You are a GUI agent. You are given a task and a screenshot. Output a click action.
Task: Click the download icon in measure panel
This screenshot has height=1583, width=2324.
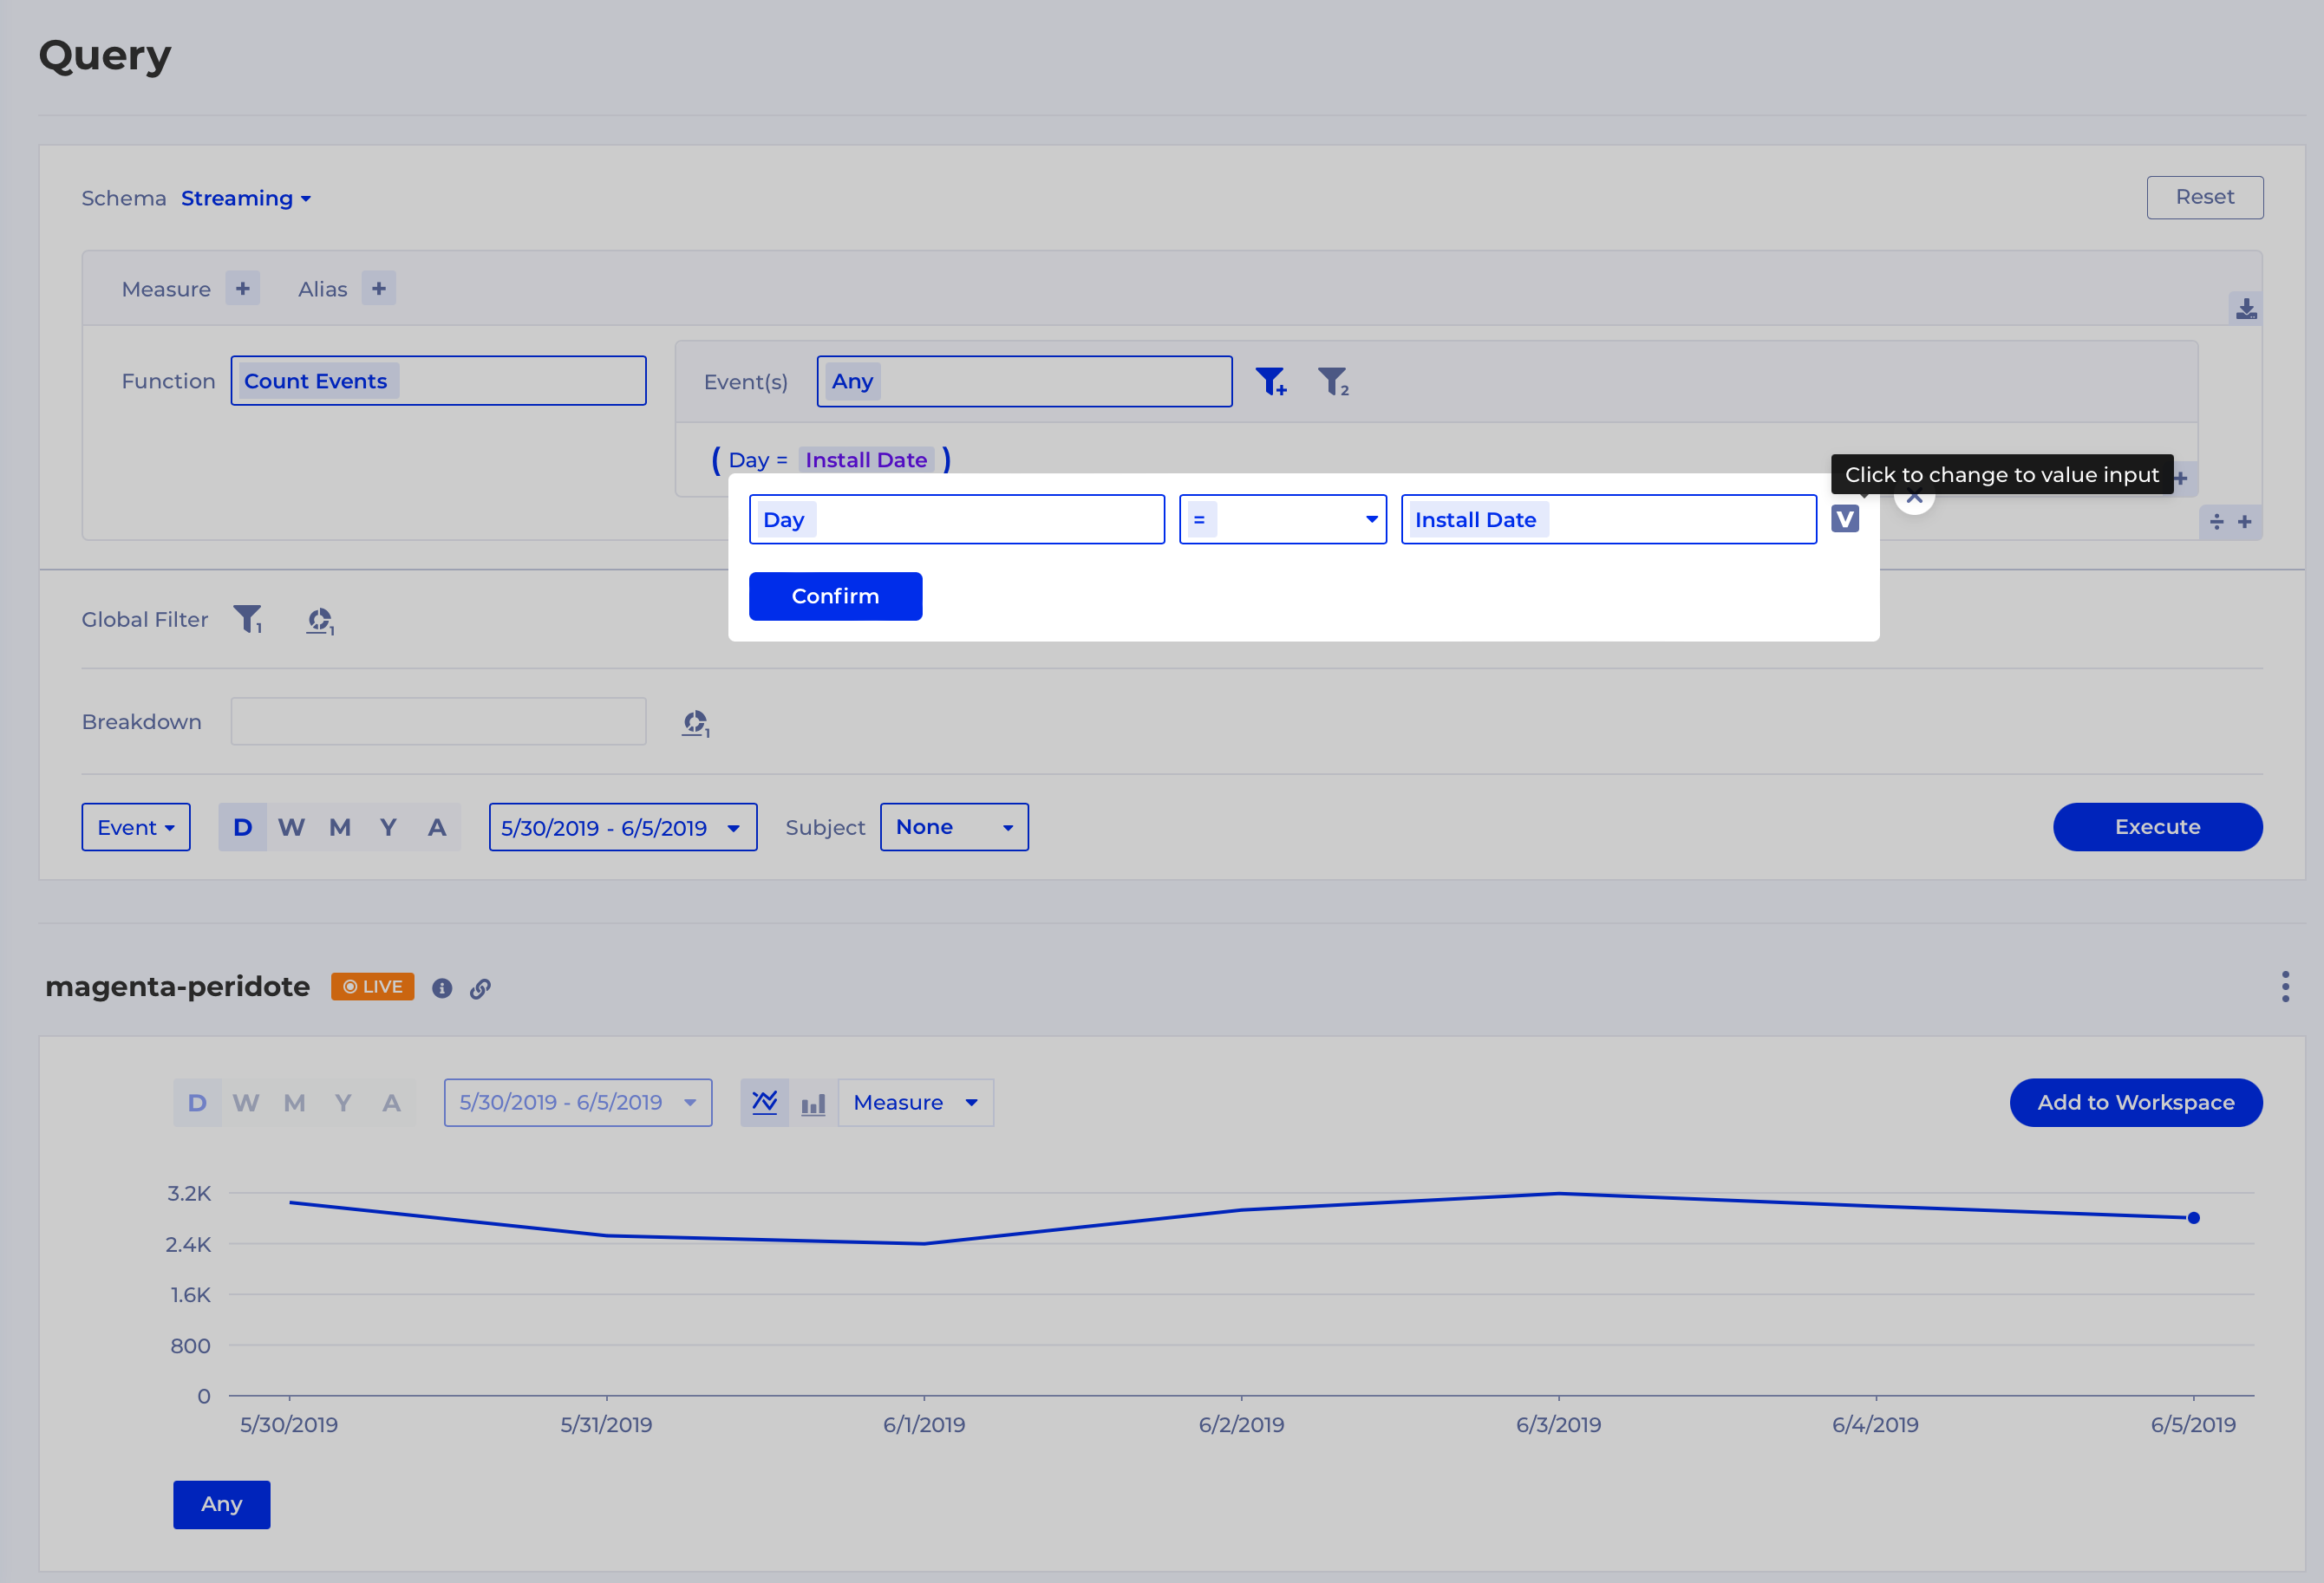coord(2245,308)
